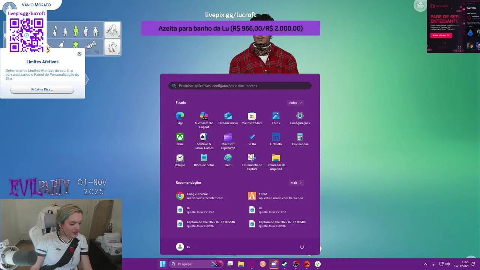Switch to The Sims 4 taskbar icon

[318, 264]
